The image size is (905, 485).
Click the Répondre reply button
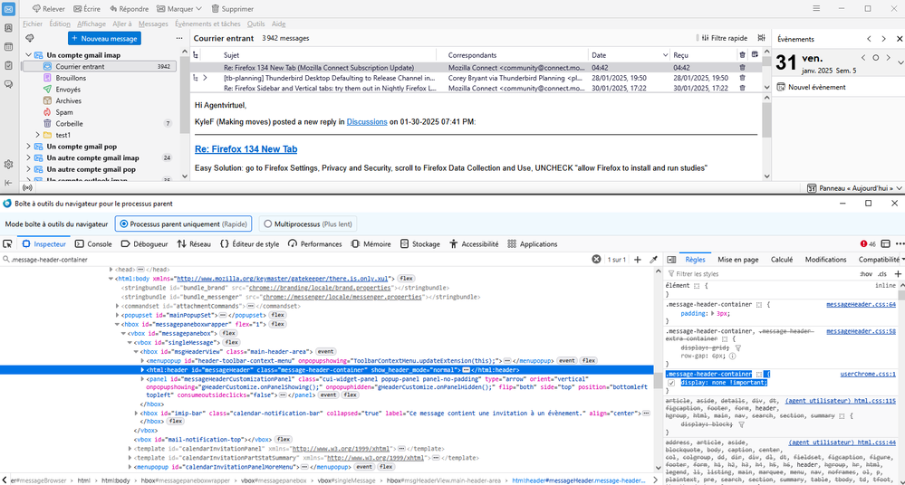click(130, 9)
